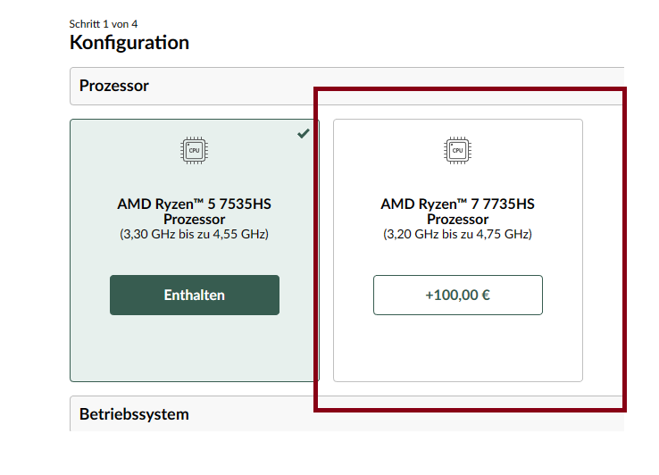
Task: Click the word Prozessor under Ryzen™ 7 7735HS
Action: tap(457, 220)
